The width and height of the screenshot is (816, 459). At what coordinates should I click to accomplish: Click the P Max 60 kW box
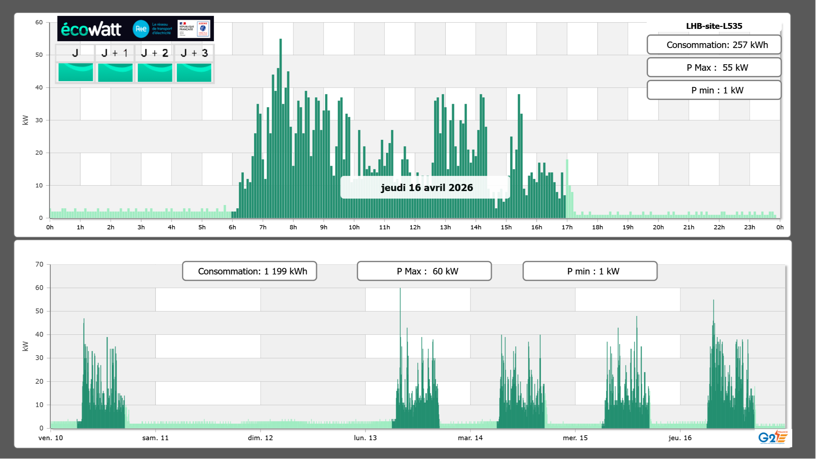[x=424, y=271]
